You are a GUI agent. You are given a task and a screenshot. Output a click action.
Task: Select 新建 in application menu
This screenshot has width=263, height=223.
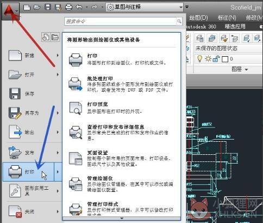[x=30, y=55]
